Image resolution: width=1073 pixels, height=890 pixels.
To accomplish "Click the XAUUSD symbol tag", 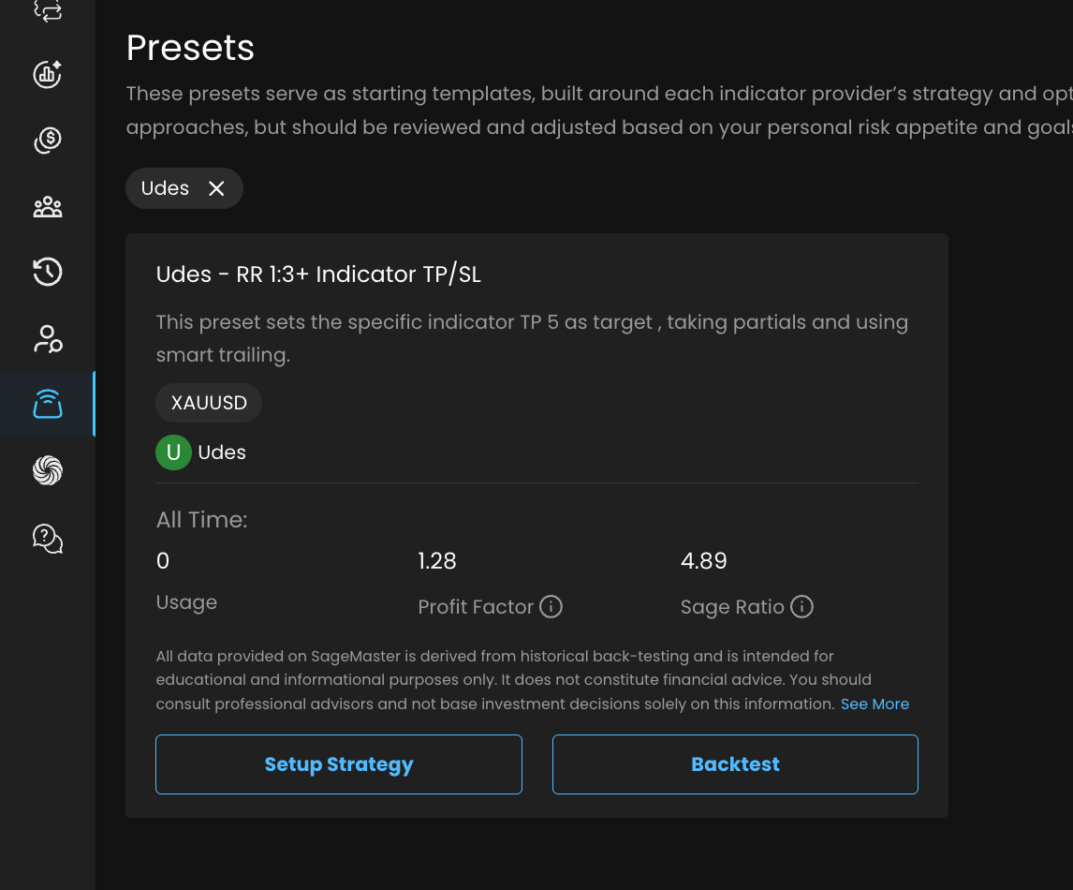I will tap(209, 403).
